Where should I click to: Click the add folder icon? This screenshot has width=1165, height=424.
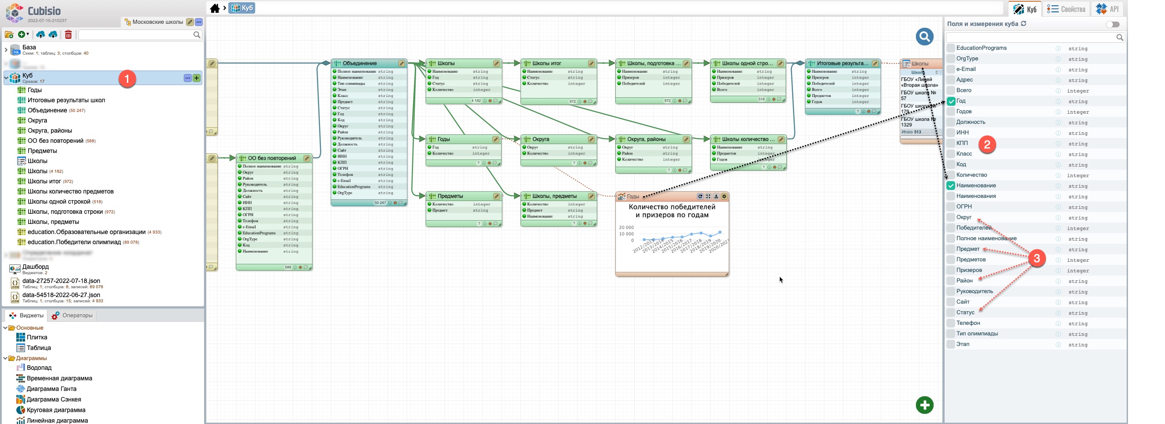pyautogui.click(x=8, y=35)
